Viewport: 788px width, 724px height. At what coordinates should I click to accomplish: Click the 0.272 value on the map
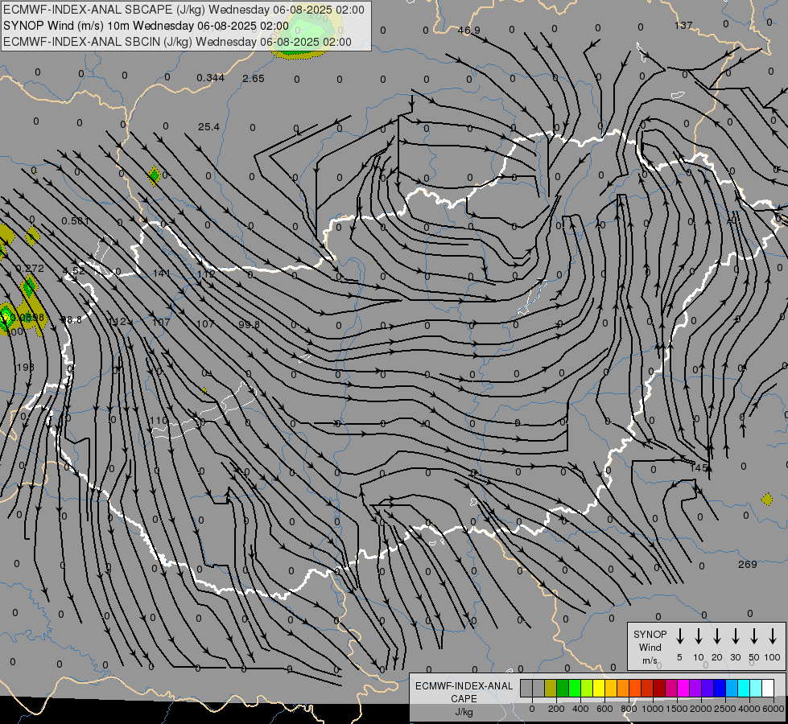click(30, 269)
